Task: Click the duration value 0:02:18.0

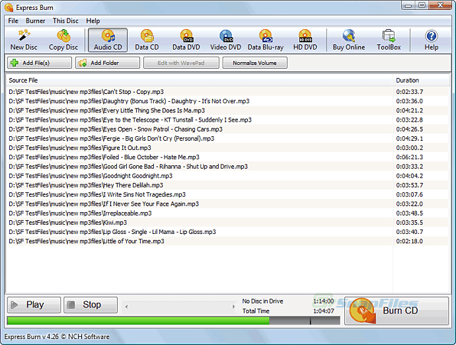Action: pyautogui.click(x=410, y=241)
